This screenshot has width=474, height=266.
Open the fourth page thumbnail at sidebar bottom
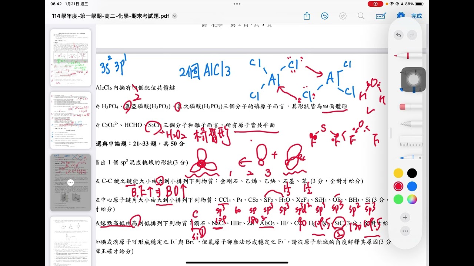[x=71, y=241]
